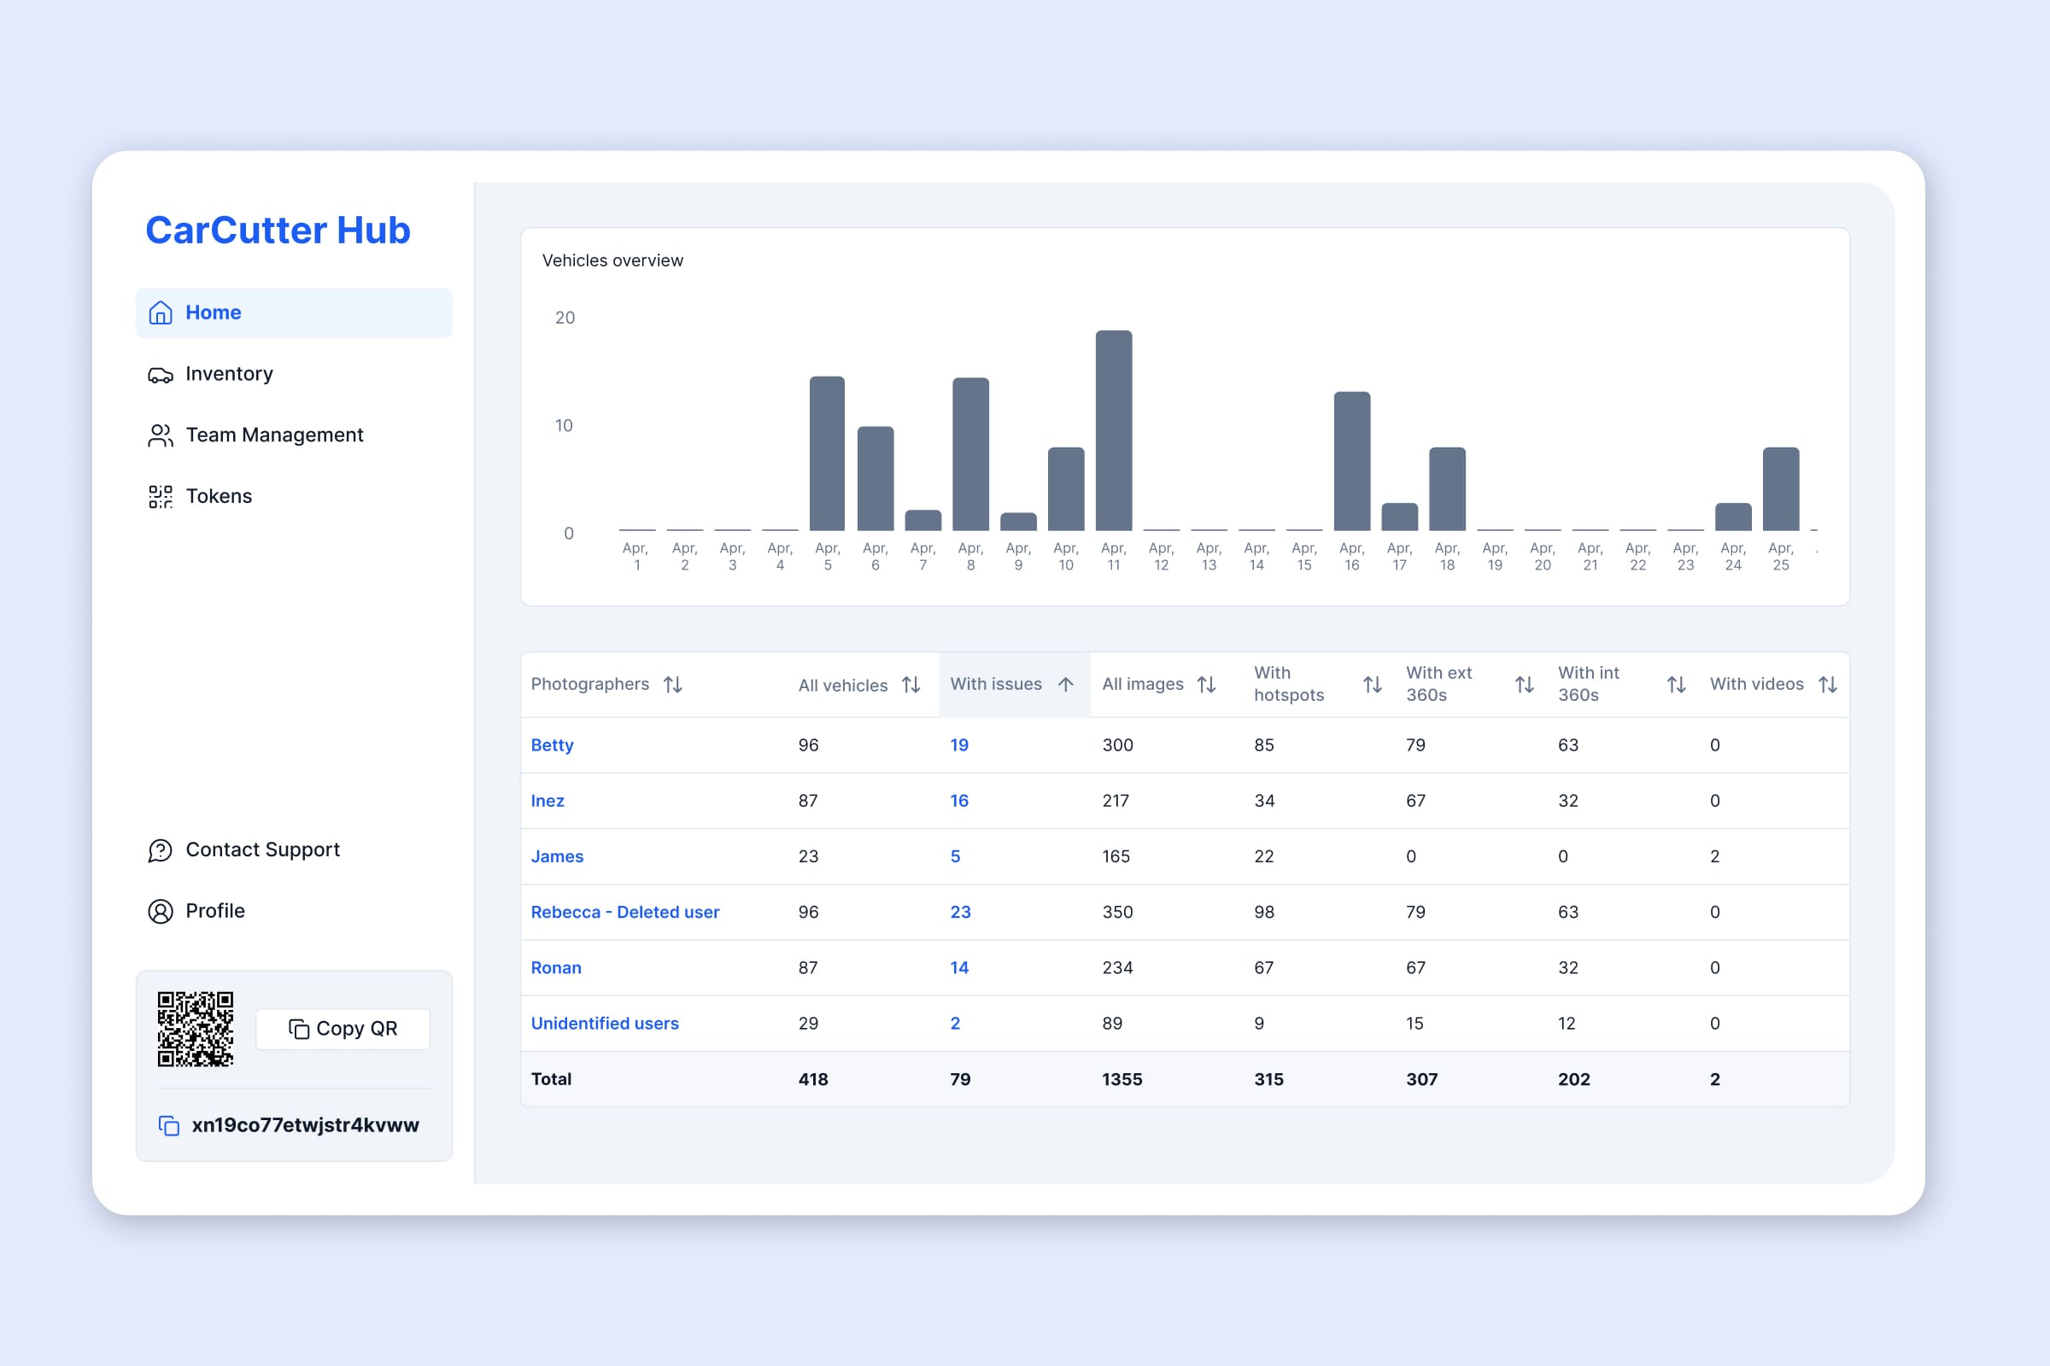Sort by With hotspots column arrows
This screenshot has height=1366, width=2050.
click(x=1372, y=685)
